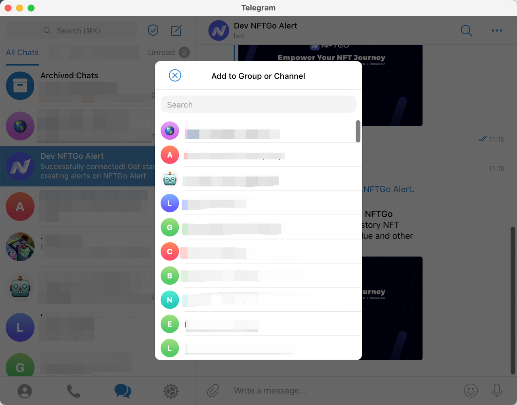Open the robot avatar chat in sidebar
The width and height of the screenshot is (517, 405).
(x=78, y=287)
